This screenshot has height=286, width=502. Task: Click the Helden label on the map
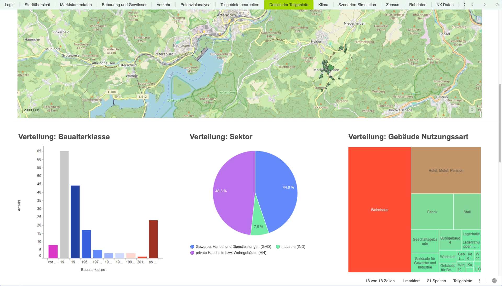(316, 41)
